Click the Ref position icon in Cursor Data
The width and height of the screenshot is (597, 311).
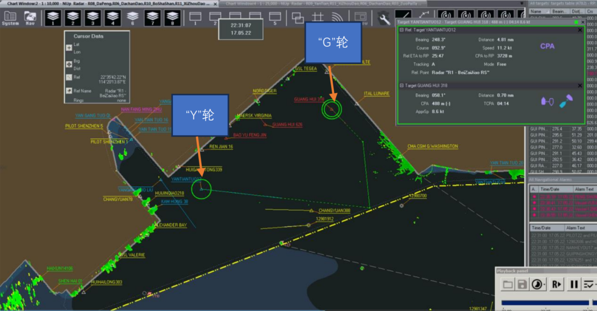[69, 77]
